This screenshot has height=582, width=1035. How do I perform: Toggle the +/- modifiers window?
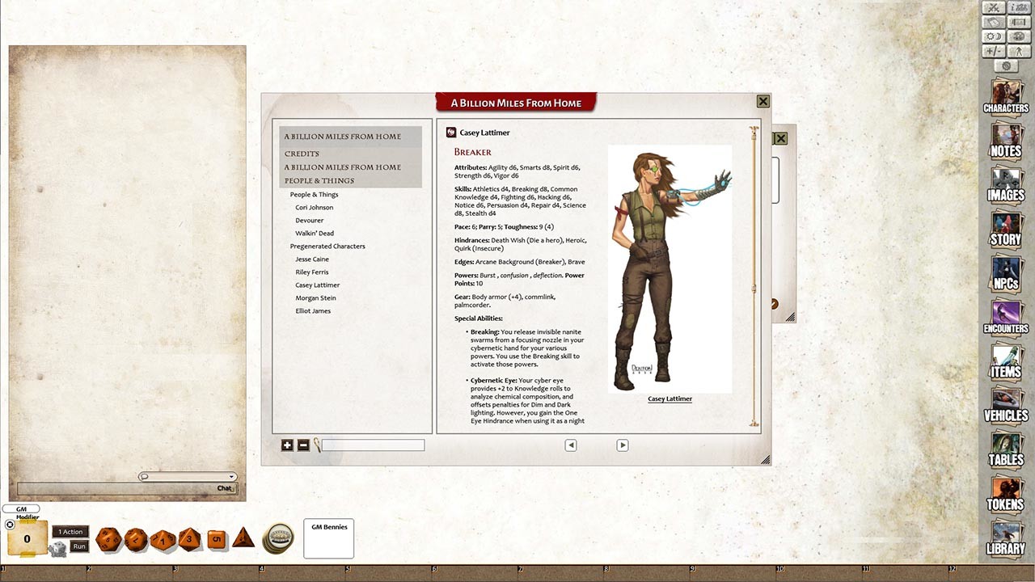coord(993,51)
